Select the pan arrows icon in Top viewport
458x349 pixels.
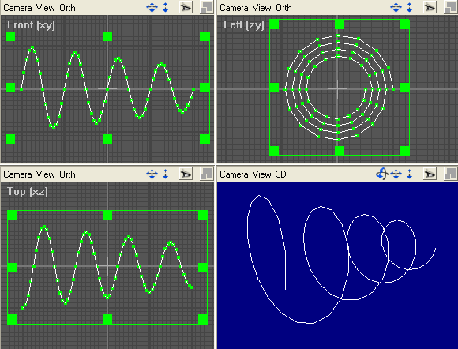[x=152, y=174]
